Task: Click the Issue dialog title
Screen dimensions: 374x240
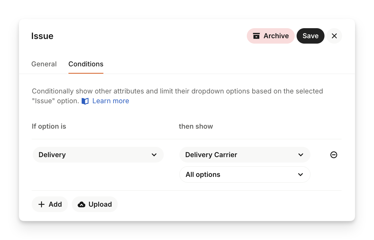Action: [x=42, y=36]
